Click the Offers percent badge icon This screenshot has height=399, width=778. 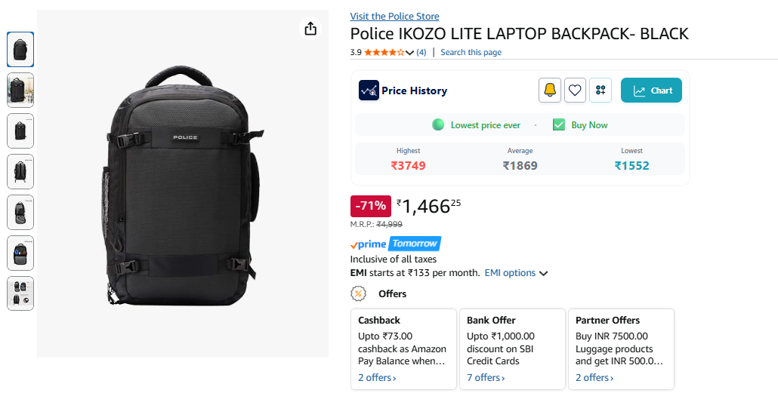tap(359, 293)
